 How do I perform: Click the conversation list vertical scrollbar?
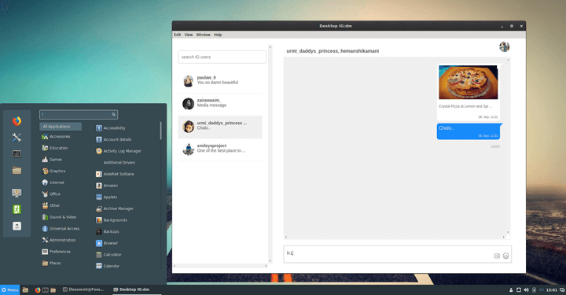(x=270, y=153)
